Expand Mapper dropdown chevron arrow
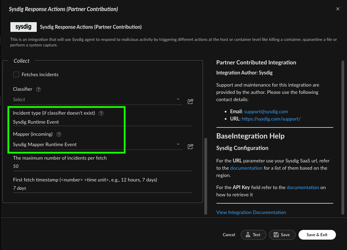Viewport: 347px width, 250px height. 178,144
